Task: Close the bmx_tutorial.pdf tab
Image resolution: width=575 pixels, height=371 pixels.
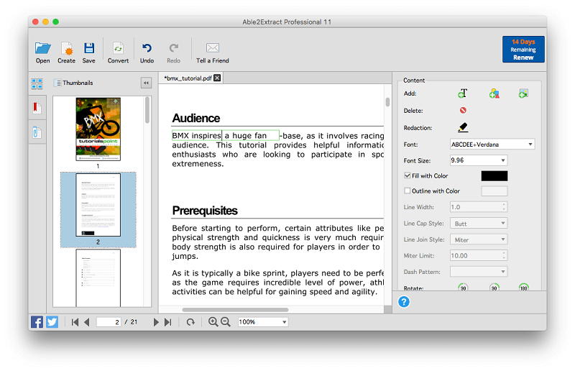Action: [x=217, y=78]
